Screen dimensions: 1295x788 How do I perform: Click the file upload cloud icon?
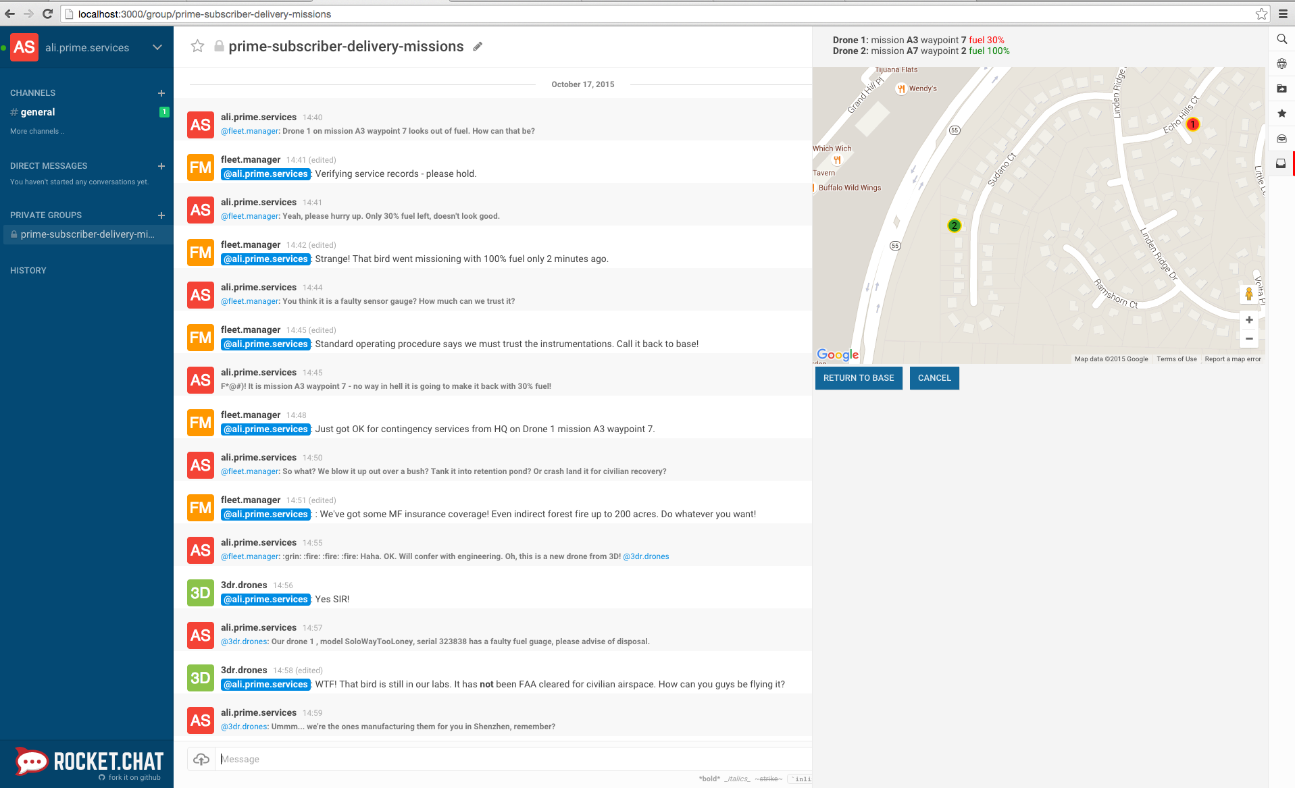pos(201,759)
